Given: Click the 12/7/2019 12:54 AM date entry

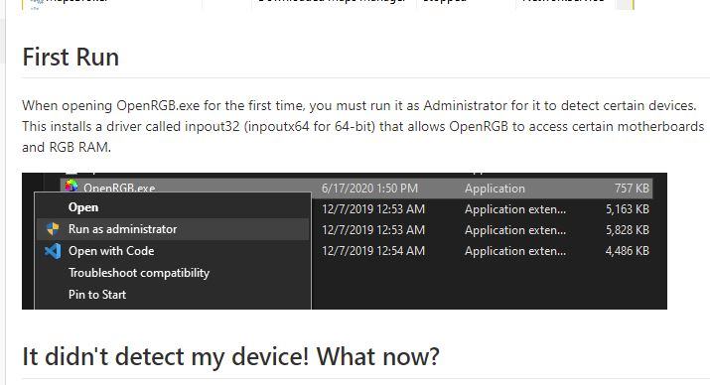Looking at the screenshot, I should [373, 251].
